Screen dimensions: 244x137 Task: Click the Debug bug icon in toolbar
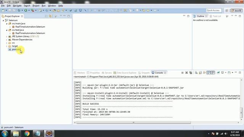point(19,10)
